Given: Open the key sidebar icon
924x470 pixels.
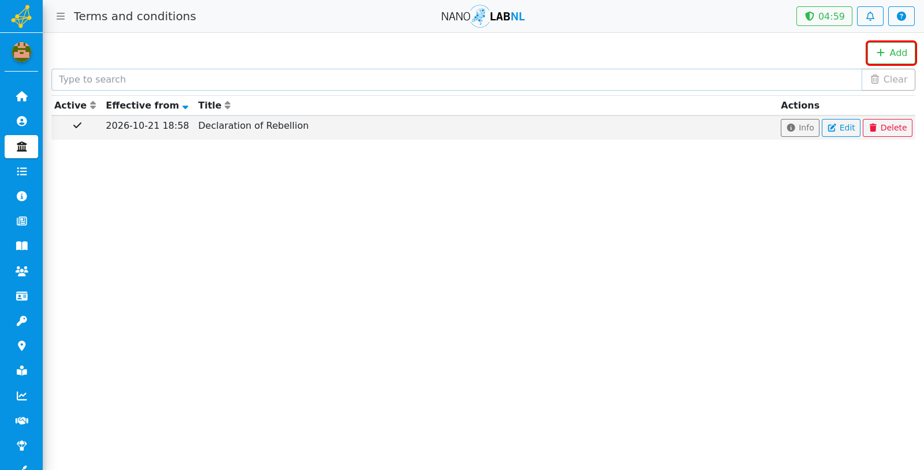Looking at the screenshot, I should tap(21, 321).
